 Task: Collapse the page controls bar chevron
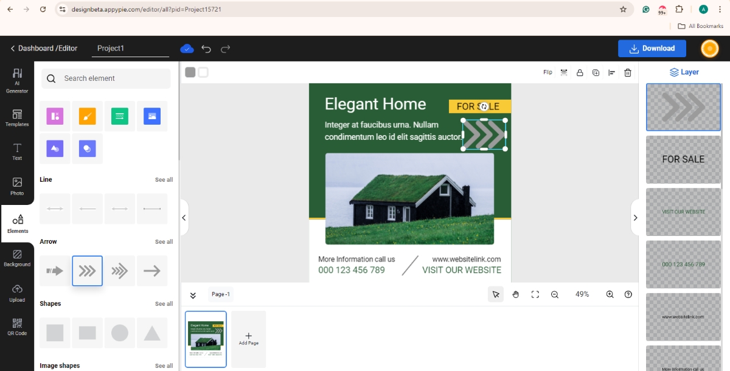193,294
